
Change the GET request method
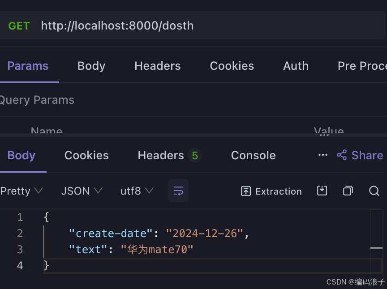[x=19, y=26]
